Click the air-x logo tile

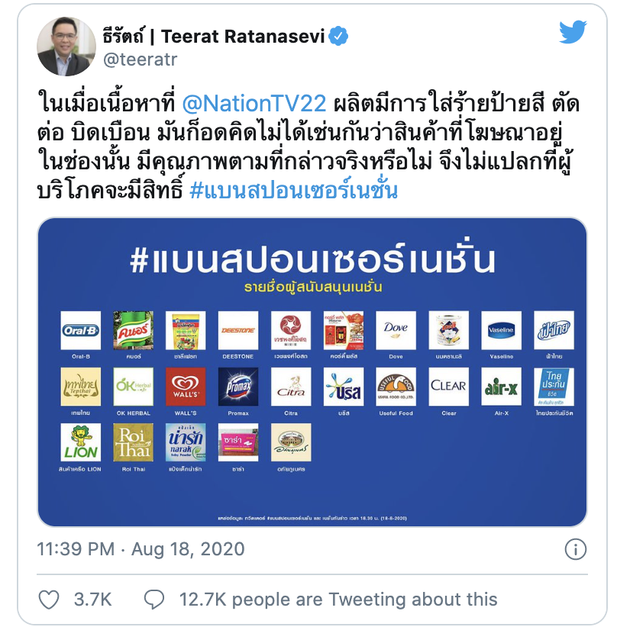[501, 387]
